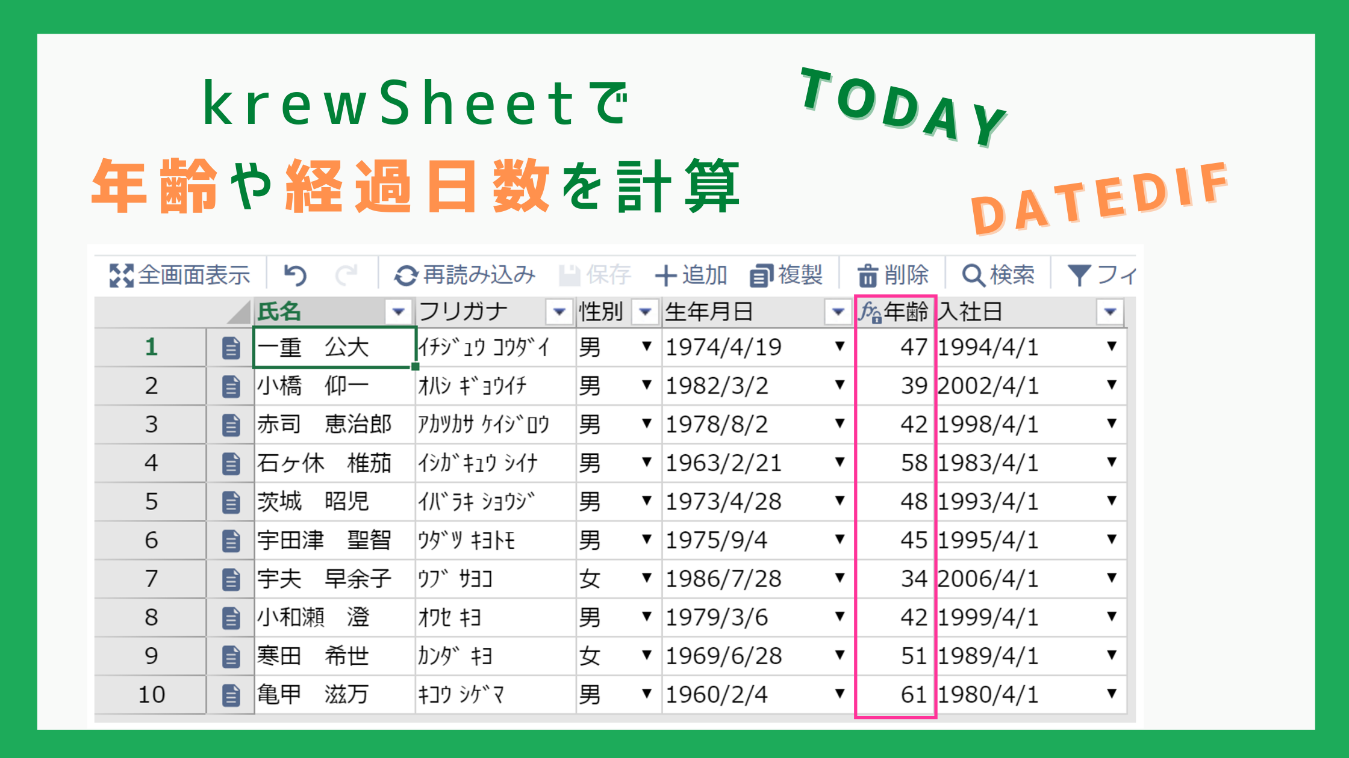Open the record detail icon on row 10
This screenshot has height=758, width=1349.
click(231, 694)
